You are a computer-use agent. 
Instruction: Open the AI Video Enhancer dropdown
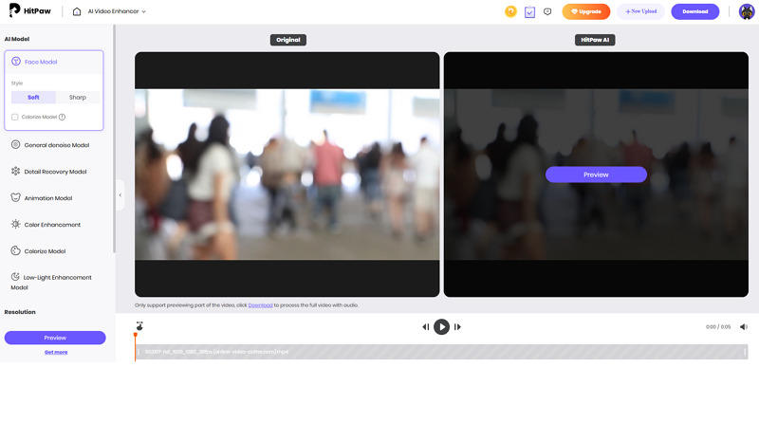(117, 11)
